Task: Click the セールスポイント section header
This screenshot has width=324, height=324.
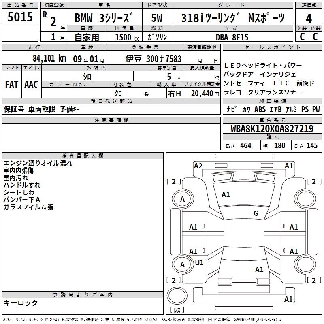Action: point(272,47)
